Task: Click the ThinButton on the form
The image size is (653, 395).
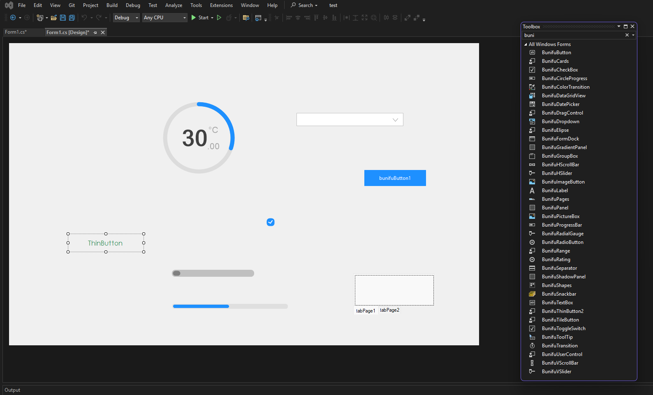Action: pyautogui.click(x=106, y=243)
